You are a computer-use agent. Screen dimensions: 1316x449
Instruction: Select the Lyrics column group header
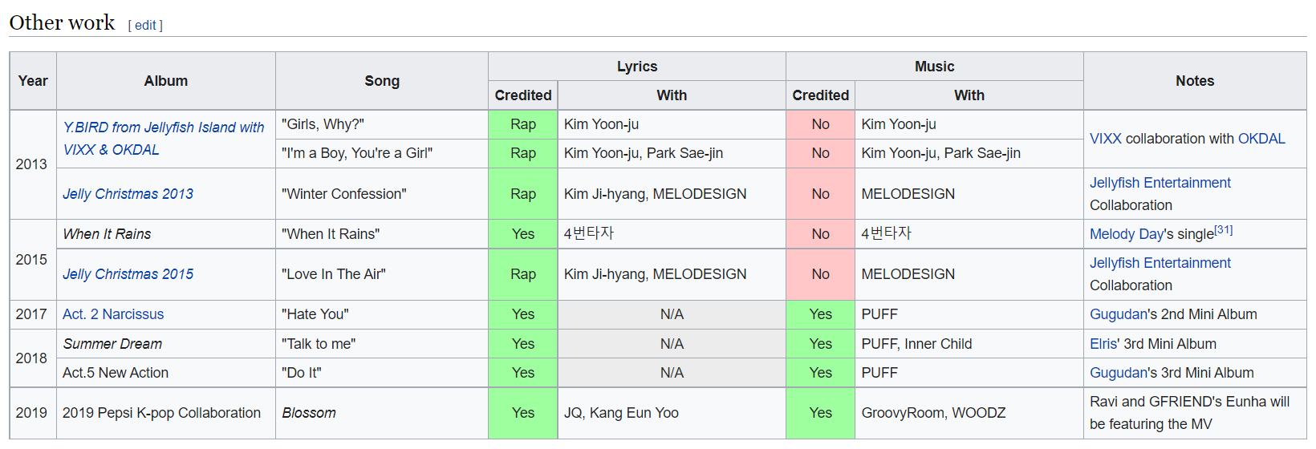point(637,67)
